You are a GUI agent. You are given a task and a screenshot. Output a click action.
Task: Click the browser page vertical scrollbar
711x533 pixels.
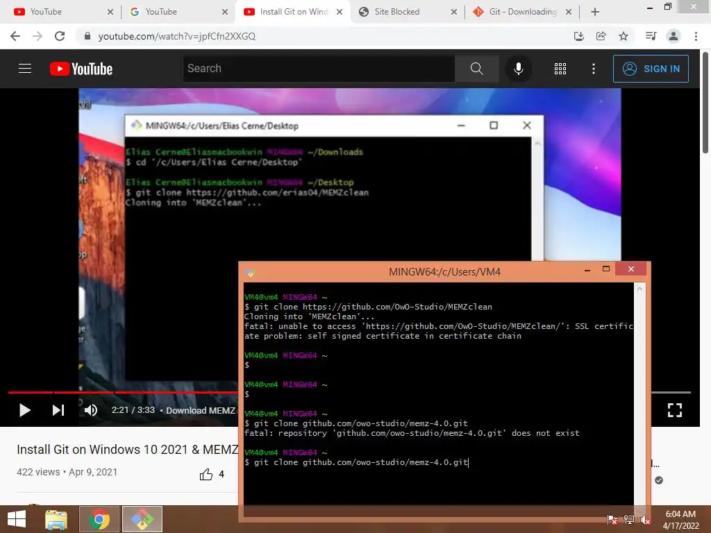[705, 103]
